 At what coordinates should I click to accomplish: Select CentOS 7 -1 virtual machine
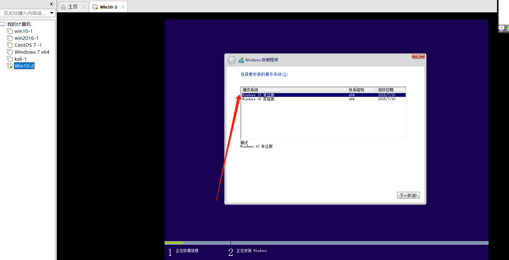[28, 45]
